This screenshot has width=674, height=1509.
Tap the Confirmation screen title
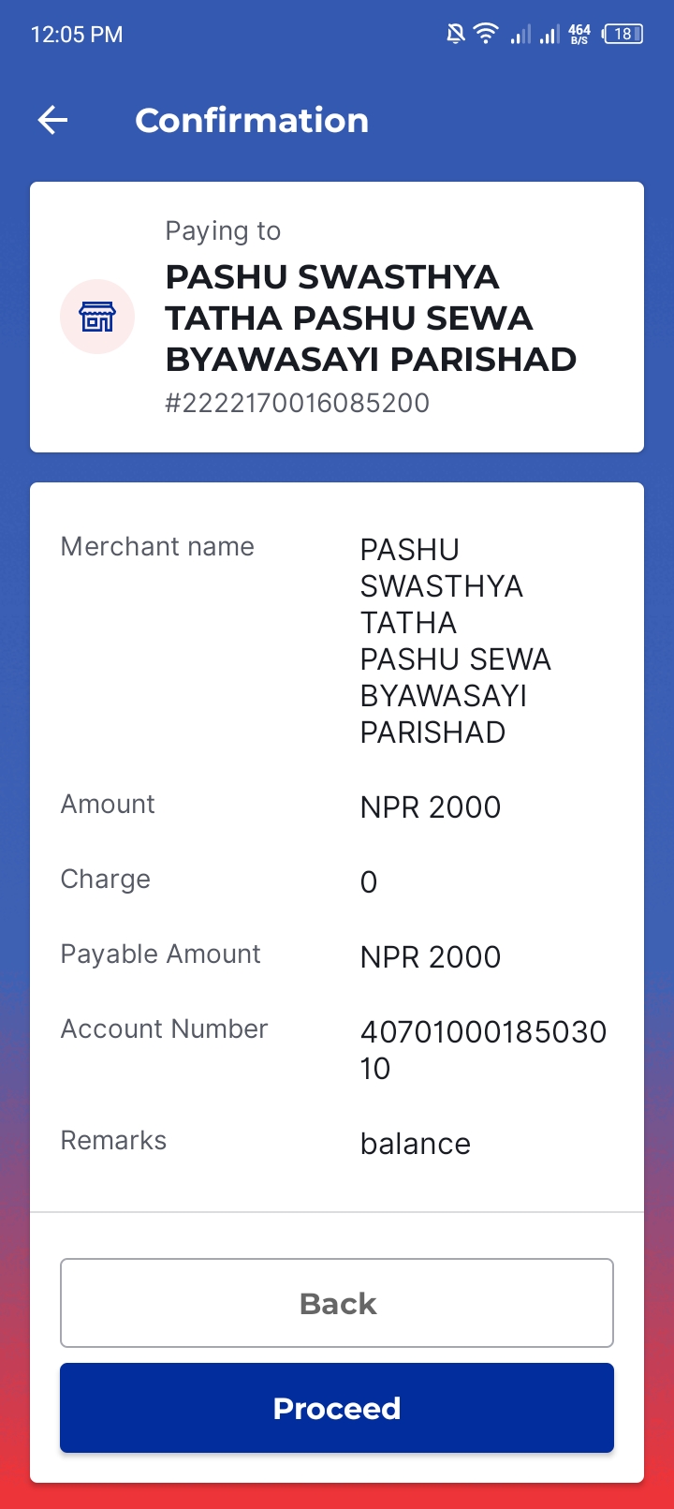(x=252, y=120)
